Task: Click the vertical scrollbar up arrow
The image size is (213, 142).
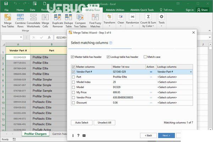Action: (210, 44)
